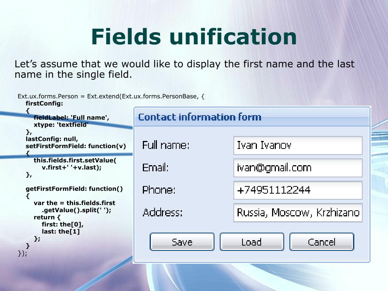The image size is (388, 291).
Task: Click the 'Phone:' label
Action: 159,190
